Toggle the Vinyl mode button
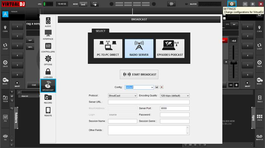The width and height of the screenshot is (265, 148). point(30,47)
